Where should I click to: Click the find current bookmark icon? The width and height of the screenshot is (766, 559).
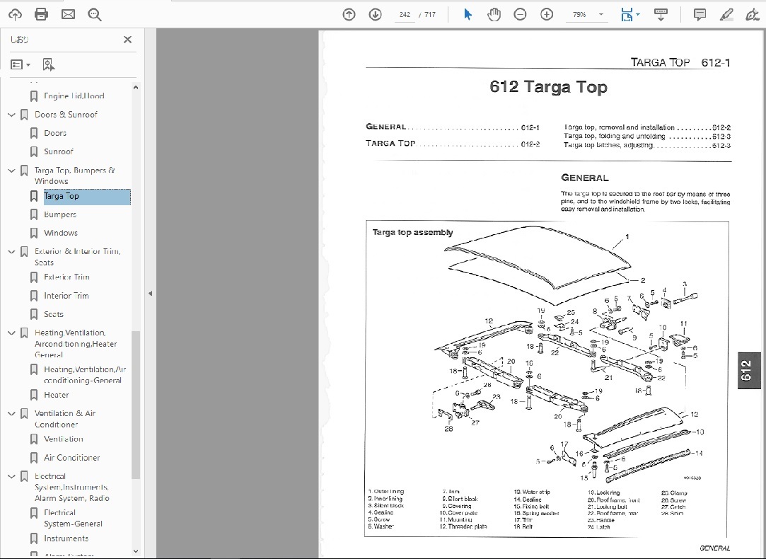pos(48,64)
